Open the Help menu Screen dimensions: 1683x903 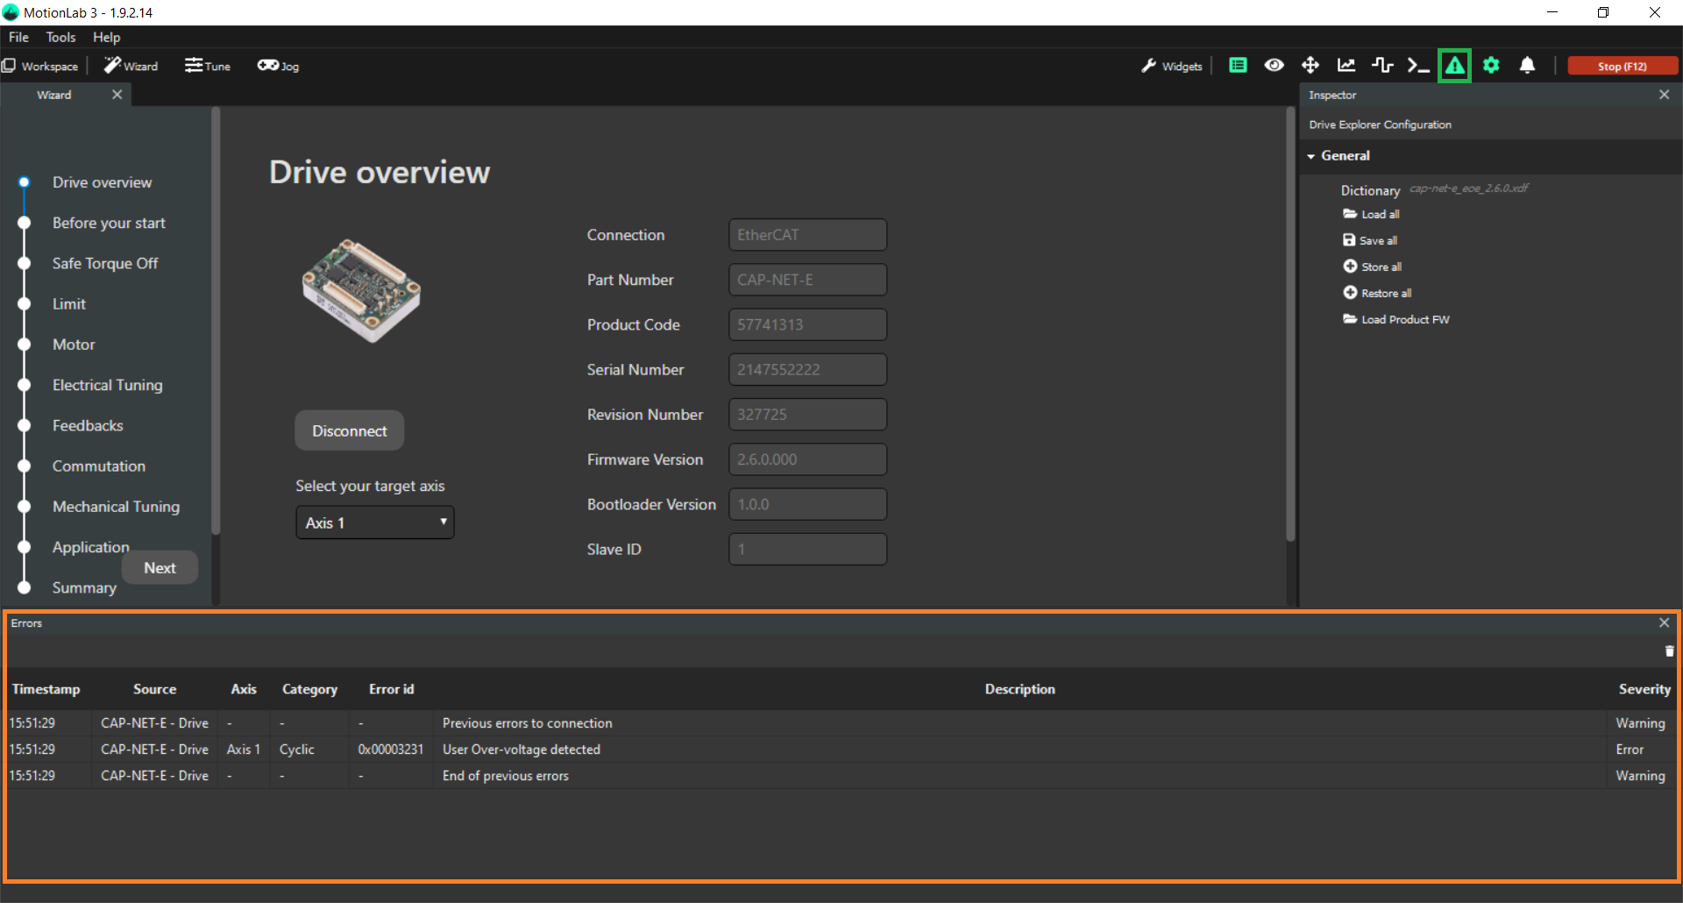[106, 37]
